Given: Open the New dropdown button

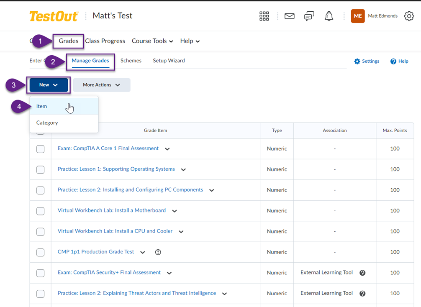Looking at the screenshot, I should 49,85.
